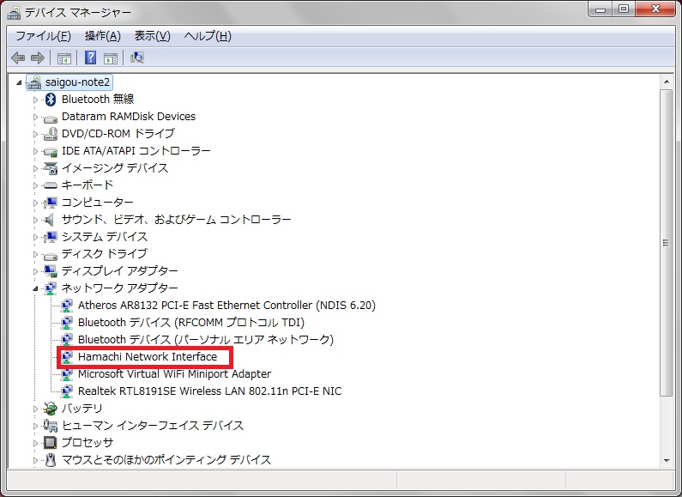This screenshot has width=682, height=497.
Task: Click the scrollbar up arrow
Action: tap(667, 82)
